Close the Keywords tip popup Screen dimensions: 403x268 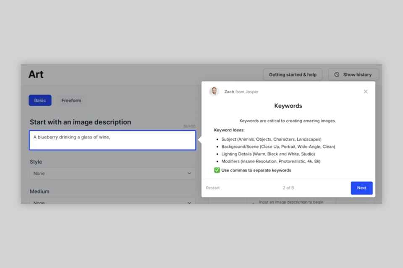366,92
